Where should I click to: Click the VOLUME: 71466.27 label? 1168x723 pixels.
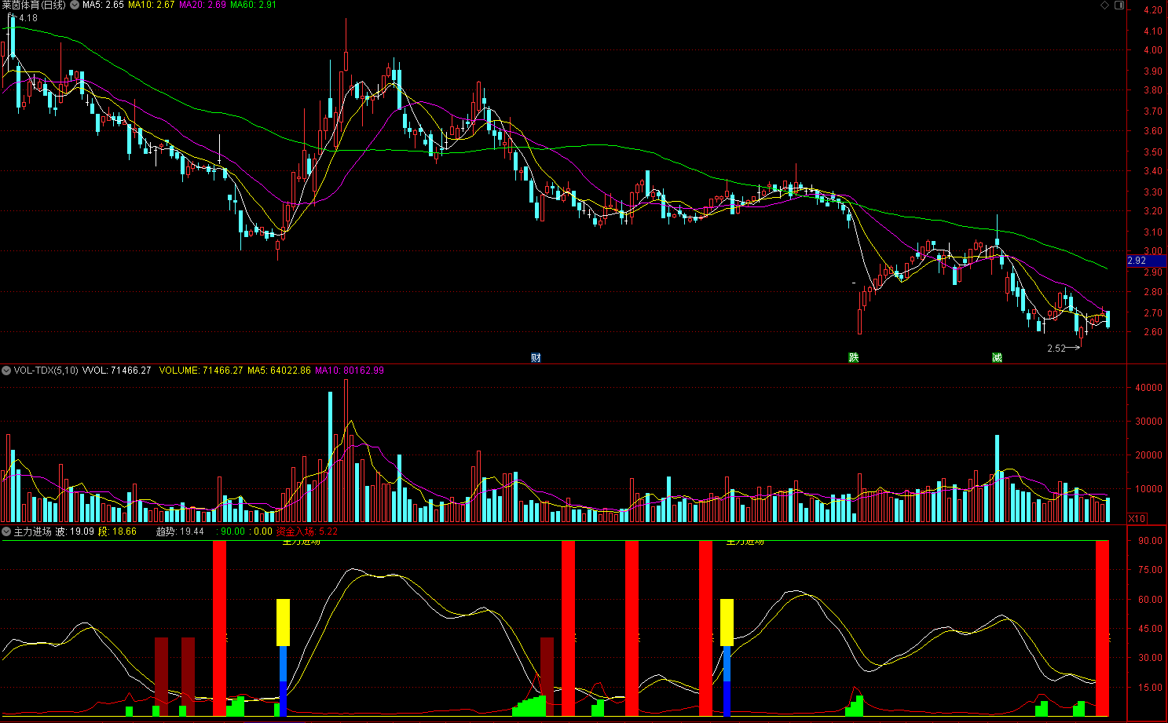coord(201,371)
